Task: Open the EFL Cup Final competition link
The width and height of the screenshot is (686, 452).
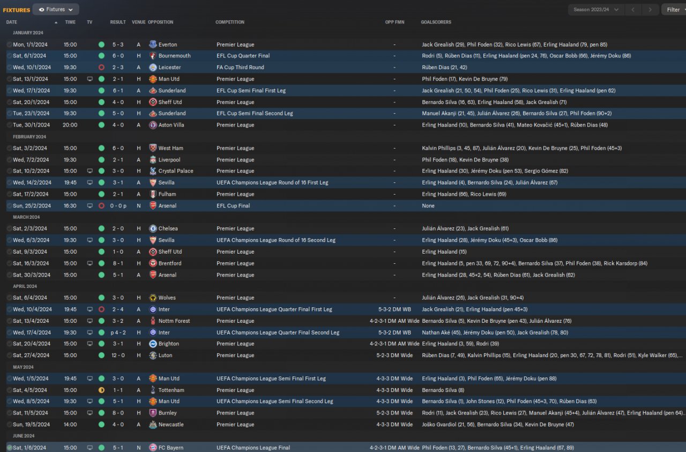Action: click(x=233, y=206)
